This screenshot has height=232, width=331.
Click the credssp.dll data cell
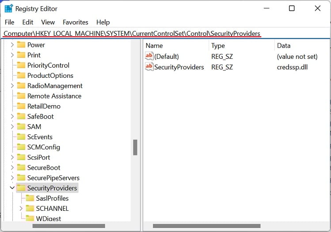click(x=292, y=67)
